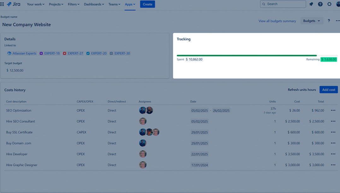Open more actions for Buy Domain .com row

(x=333, y=143)
